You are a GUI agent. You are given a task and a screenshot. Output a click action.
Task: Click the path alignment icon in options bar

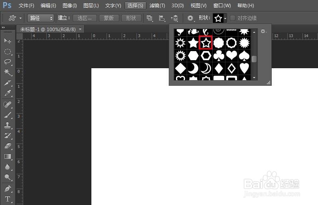click(x=162, y=18)
